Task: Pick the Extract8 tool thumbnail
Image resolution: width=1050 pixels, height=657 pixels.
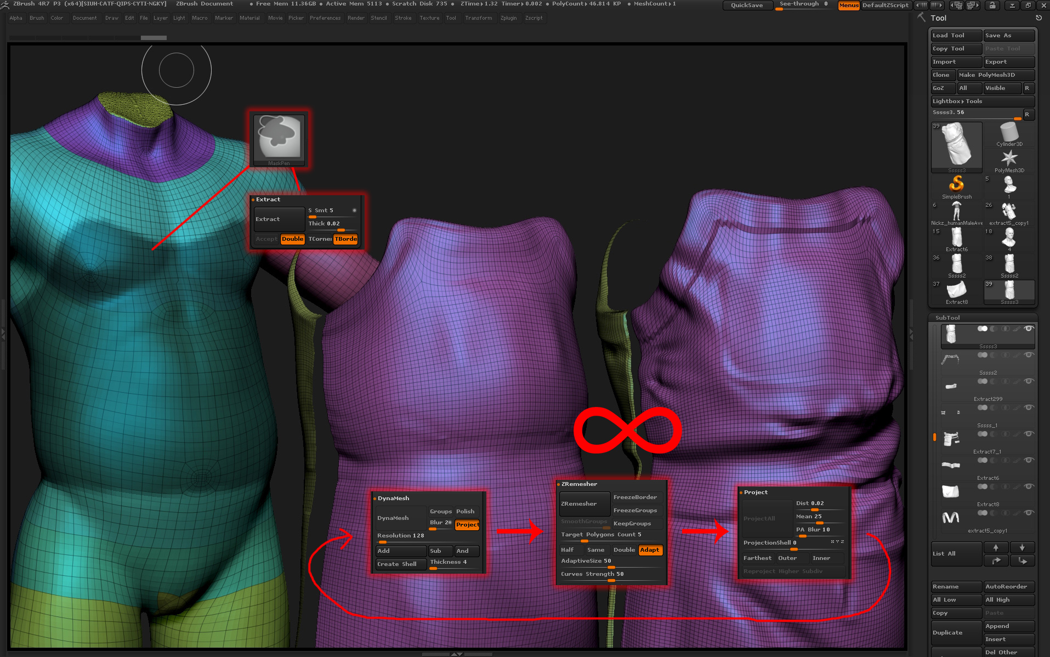Action: 956,292
